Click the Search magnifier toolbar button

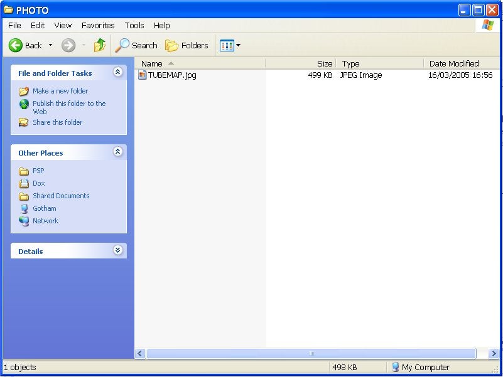(x=136, y=45)
